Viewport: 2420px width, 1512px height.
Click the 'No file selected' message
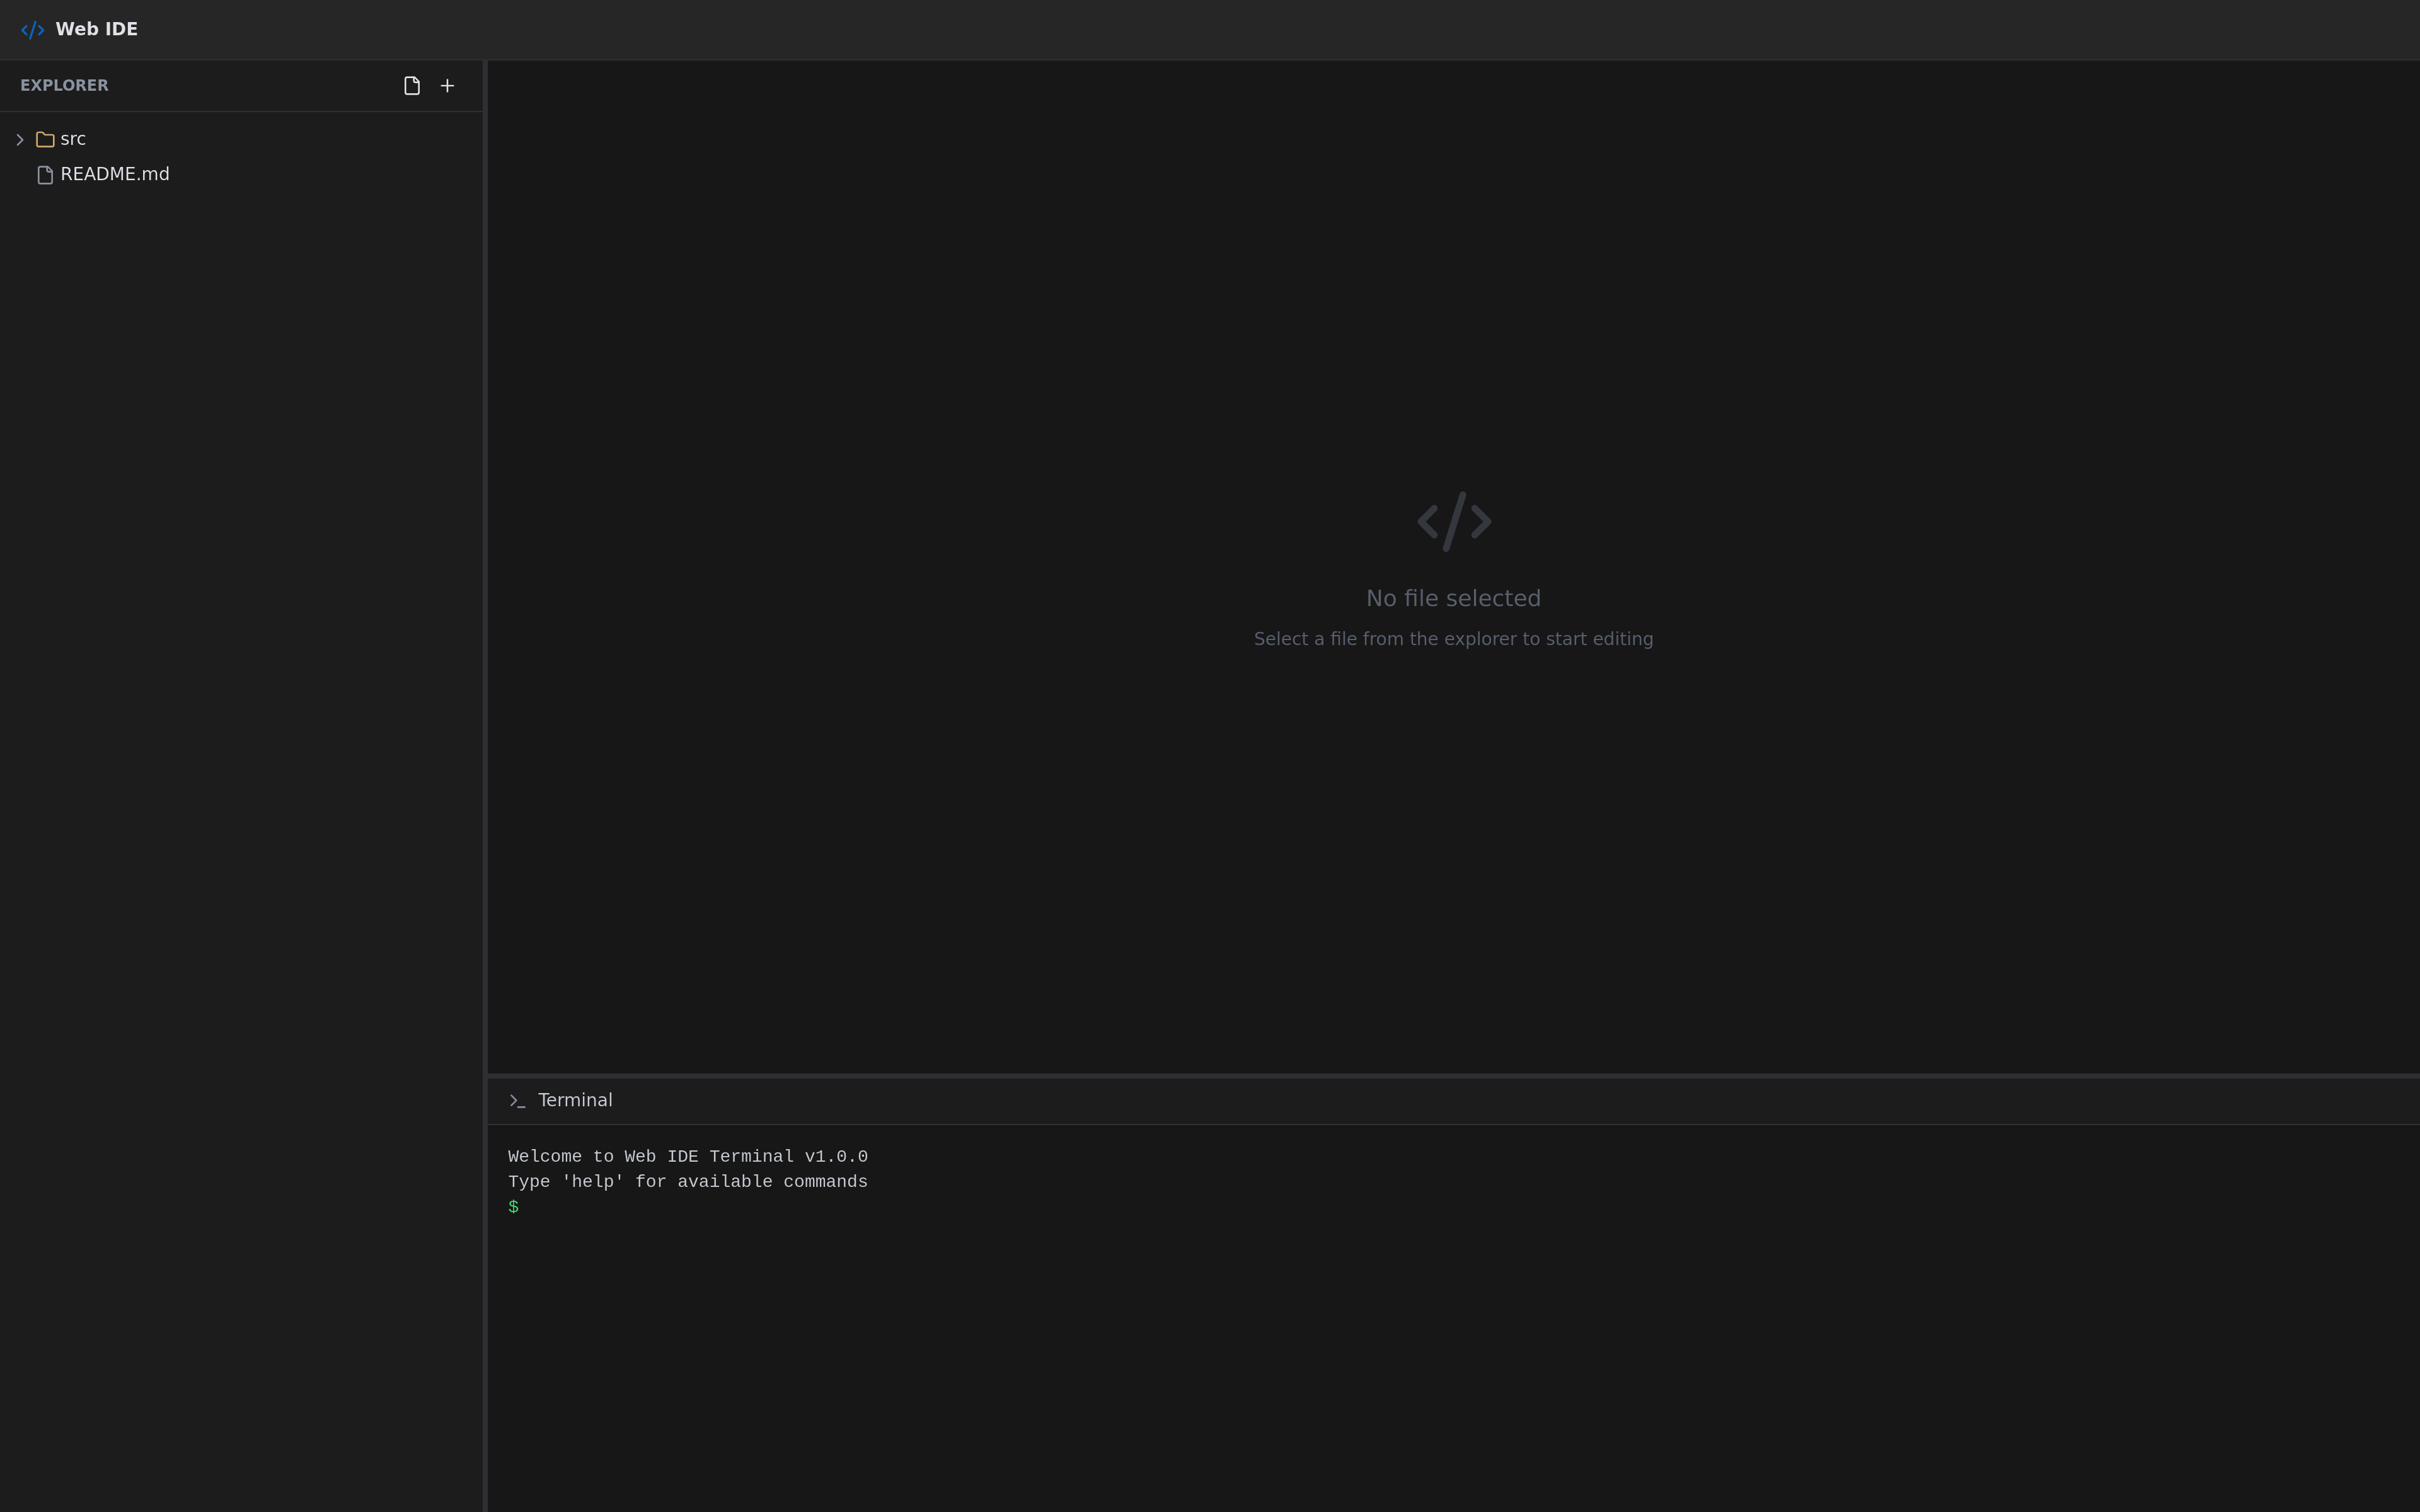[1453, 598]
